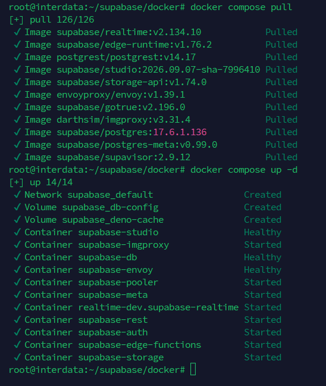Click 'Container supabase-storage' row

pyautogui.click(x=148, y=357)
